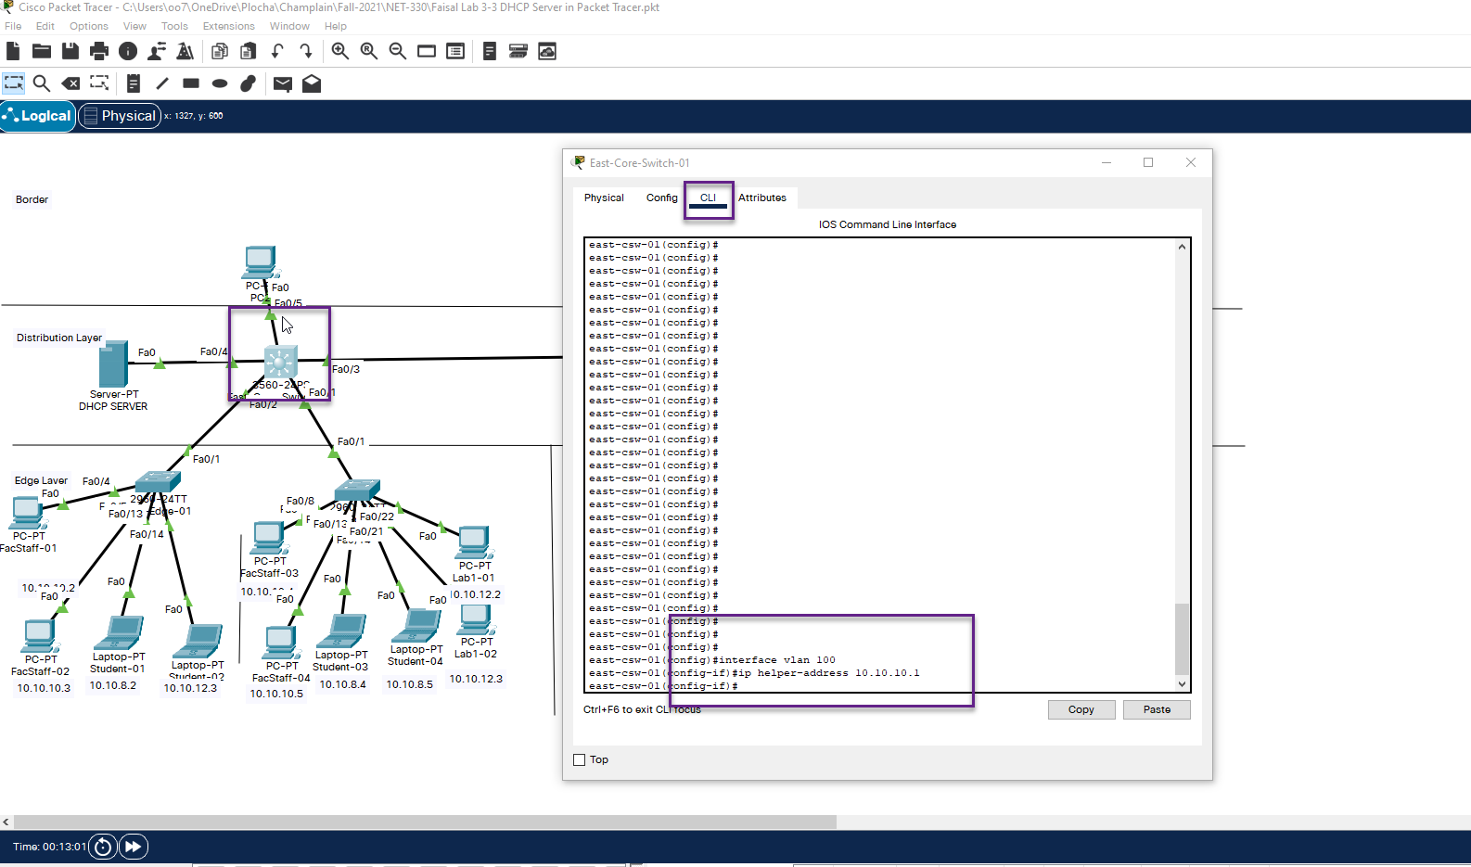Choose the Draw Rectangle tool
This screenshot has height=867, width=1471.
(x=191, y=83)
